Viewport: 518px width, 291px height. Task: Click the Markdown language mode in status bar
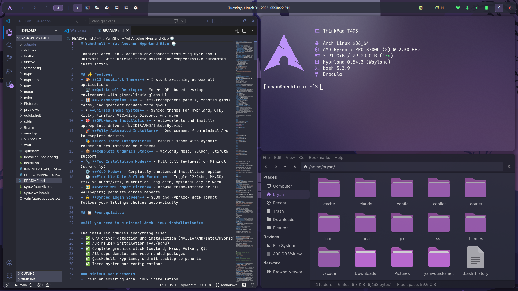point(229,285)
